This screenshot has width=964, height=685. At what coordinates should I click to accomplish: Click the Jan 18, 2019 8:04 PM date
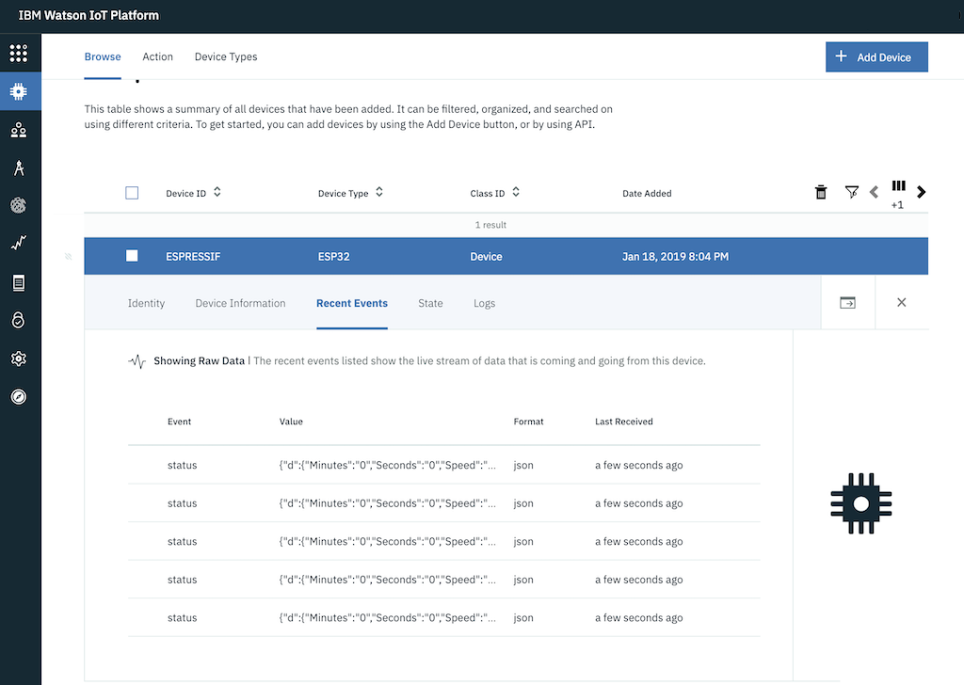point(675,257)
